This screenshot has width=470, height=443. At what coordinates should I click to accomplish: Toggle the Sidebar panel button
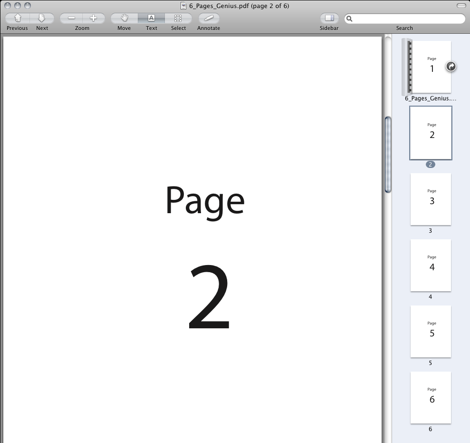coord(329,18)
